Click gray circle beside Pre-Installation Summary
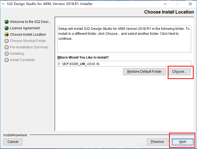 tap(7, 47)
